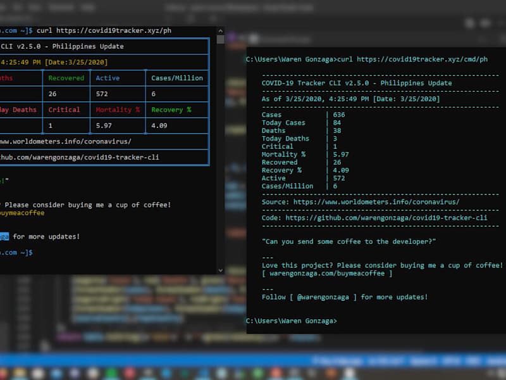Select active value 572 in left table
Image resolution: width=506 pixels, height=380 pixels.
point(102,94)
